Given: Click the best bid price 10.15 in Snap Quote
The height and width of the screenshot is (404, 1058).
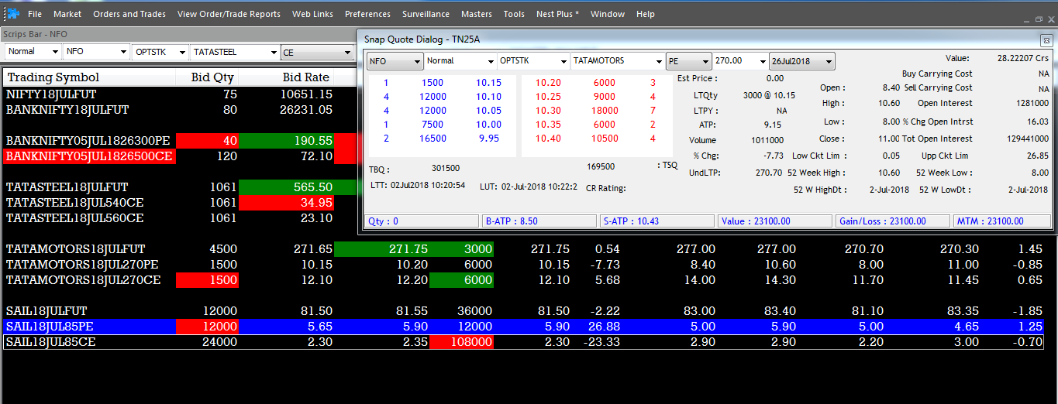Looking at the screenshot, I should coord(489,83).
